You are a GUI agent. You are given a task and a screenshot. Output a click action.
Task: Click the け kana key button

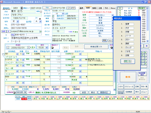pos(143,61)
